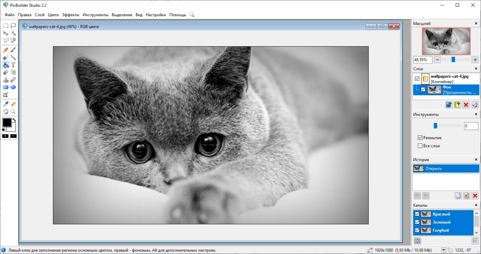Choose the move tool with arrow
The height and width of the screenshot is (254, 481).
tap(6, 33)
